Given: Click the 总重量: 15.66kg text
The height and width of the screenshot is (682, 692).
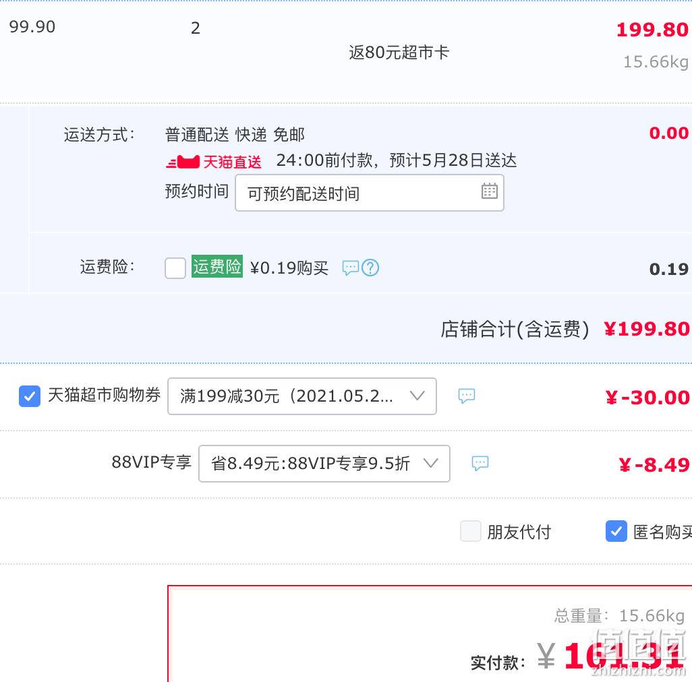Looking at the screenshot, I should point(619,615).
